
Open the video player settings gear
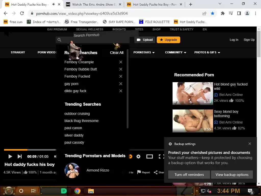click(138, 156)
